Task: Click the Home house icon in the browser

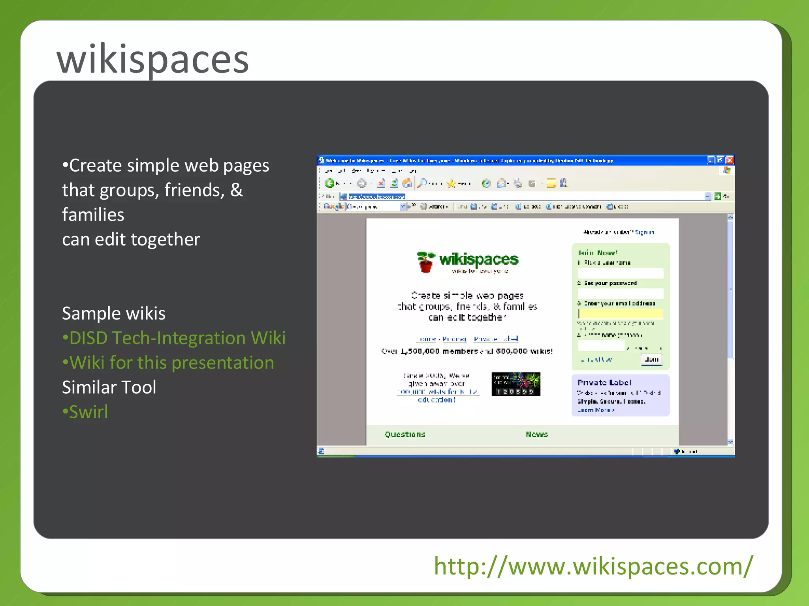Action: click(x=407, y=183)
